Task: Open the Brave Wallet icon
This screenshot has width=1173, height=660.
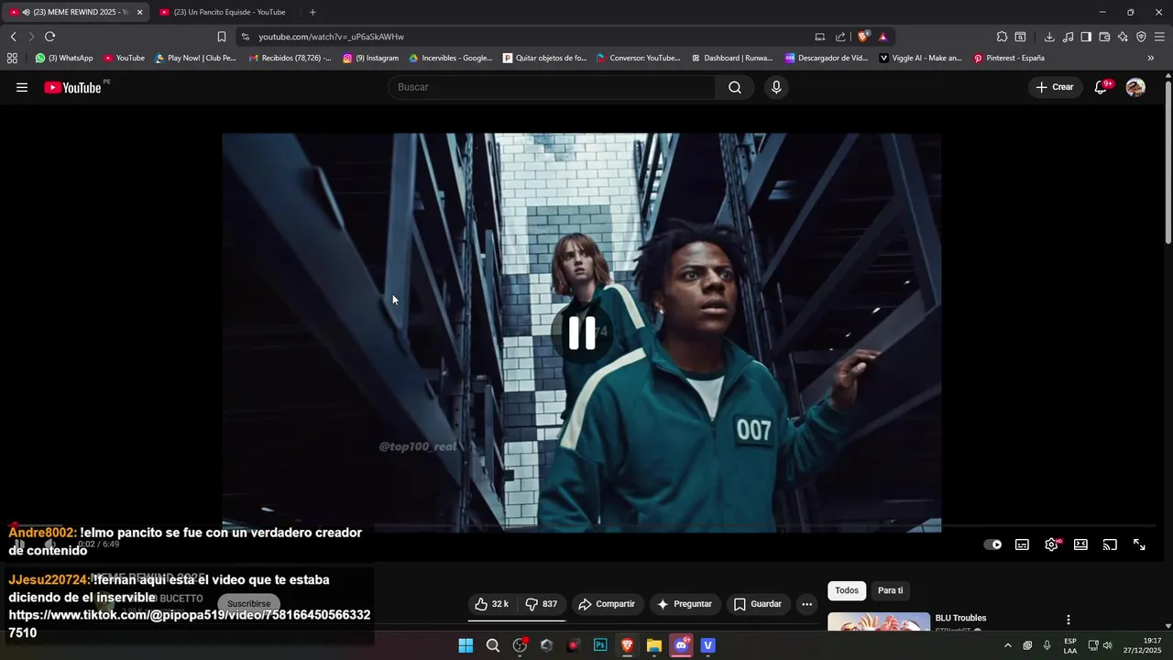Action: tap(1104, 37)
